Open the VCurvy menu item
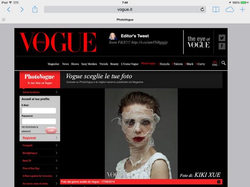This screenshot has width=250, height=187. [x=200, y=64]
